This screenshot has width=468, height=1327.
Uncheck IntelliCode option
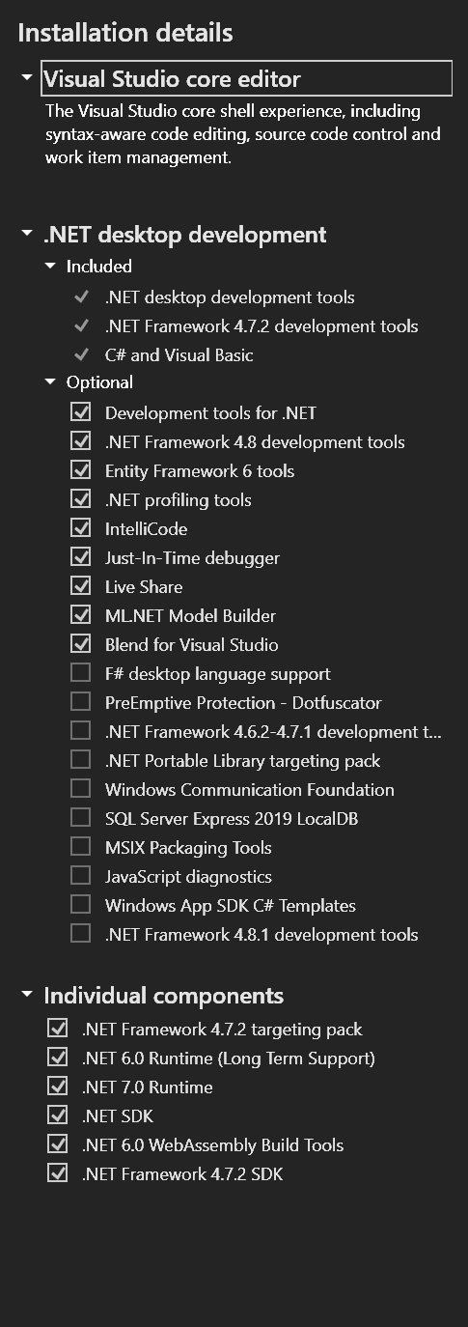81,528
